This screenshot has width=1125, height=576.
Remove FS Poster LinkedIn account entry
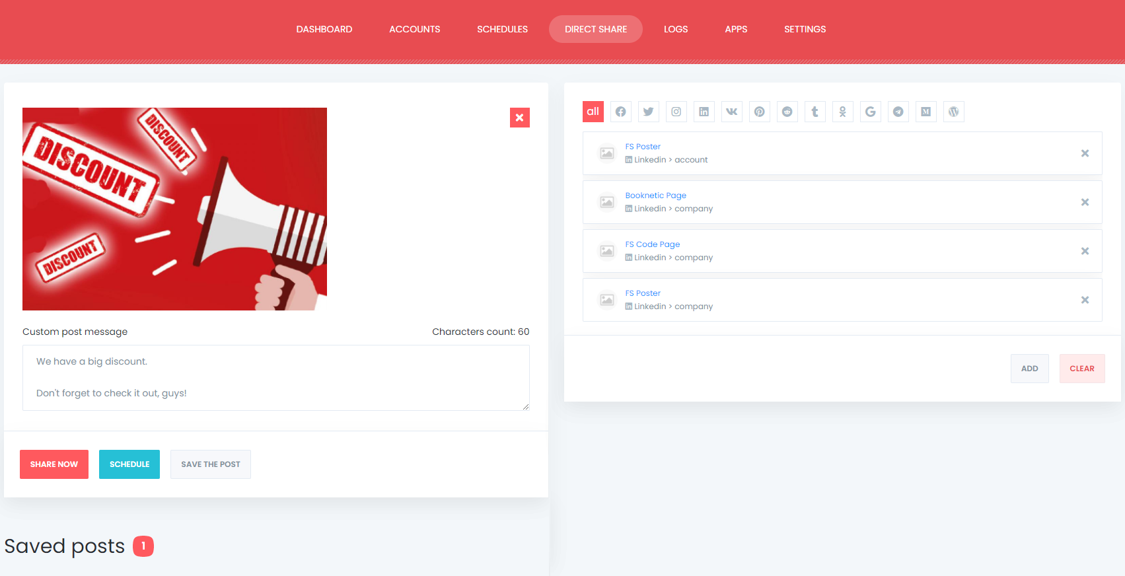click(1085, 153)
